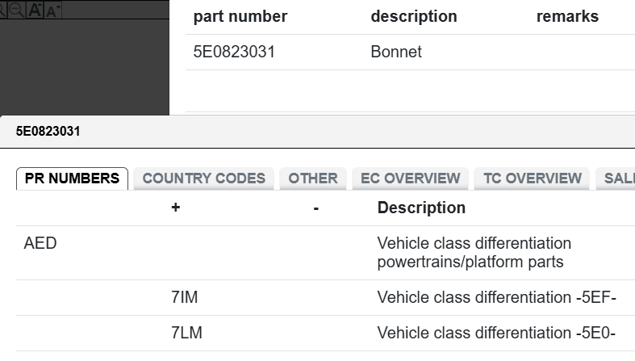Image resolution: width=635 pixels, height=361 pixels.
Task: Open the EC OVERVIEW tab
Action: click(410, 178)
